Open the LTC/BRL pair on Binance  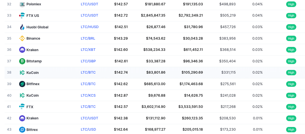tap(88, 38)
